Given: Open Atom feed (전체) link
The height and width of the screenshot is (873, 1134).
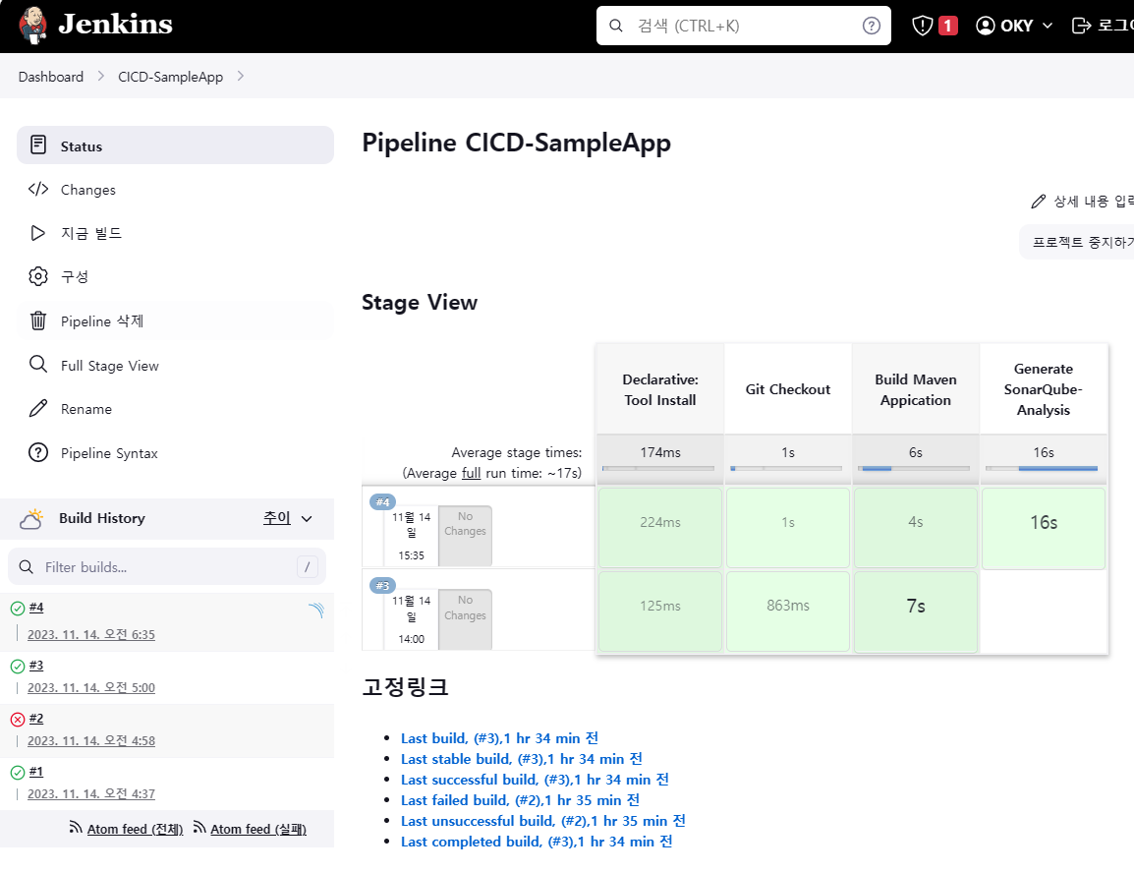Looking at the screenshot, I should tap(136, 829).
